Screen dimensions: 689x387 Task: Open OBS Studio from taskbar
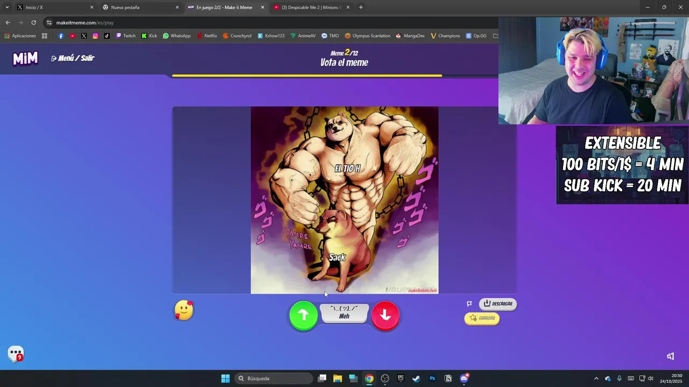[385, 378]
